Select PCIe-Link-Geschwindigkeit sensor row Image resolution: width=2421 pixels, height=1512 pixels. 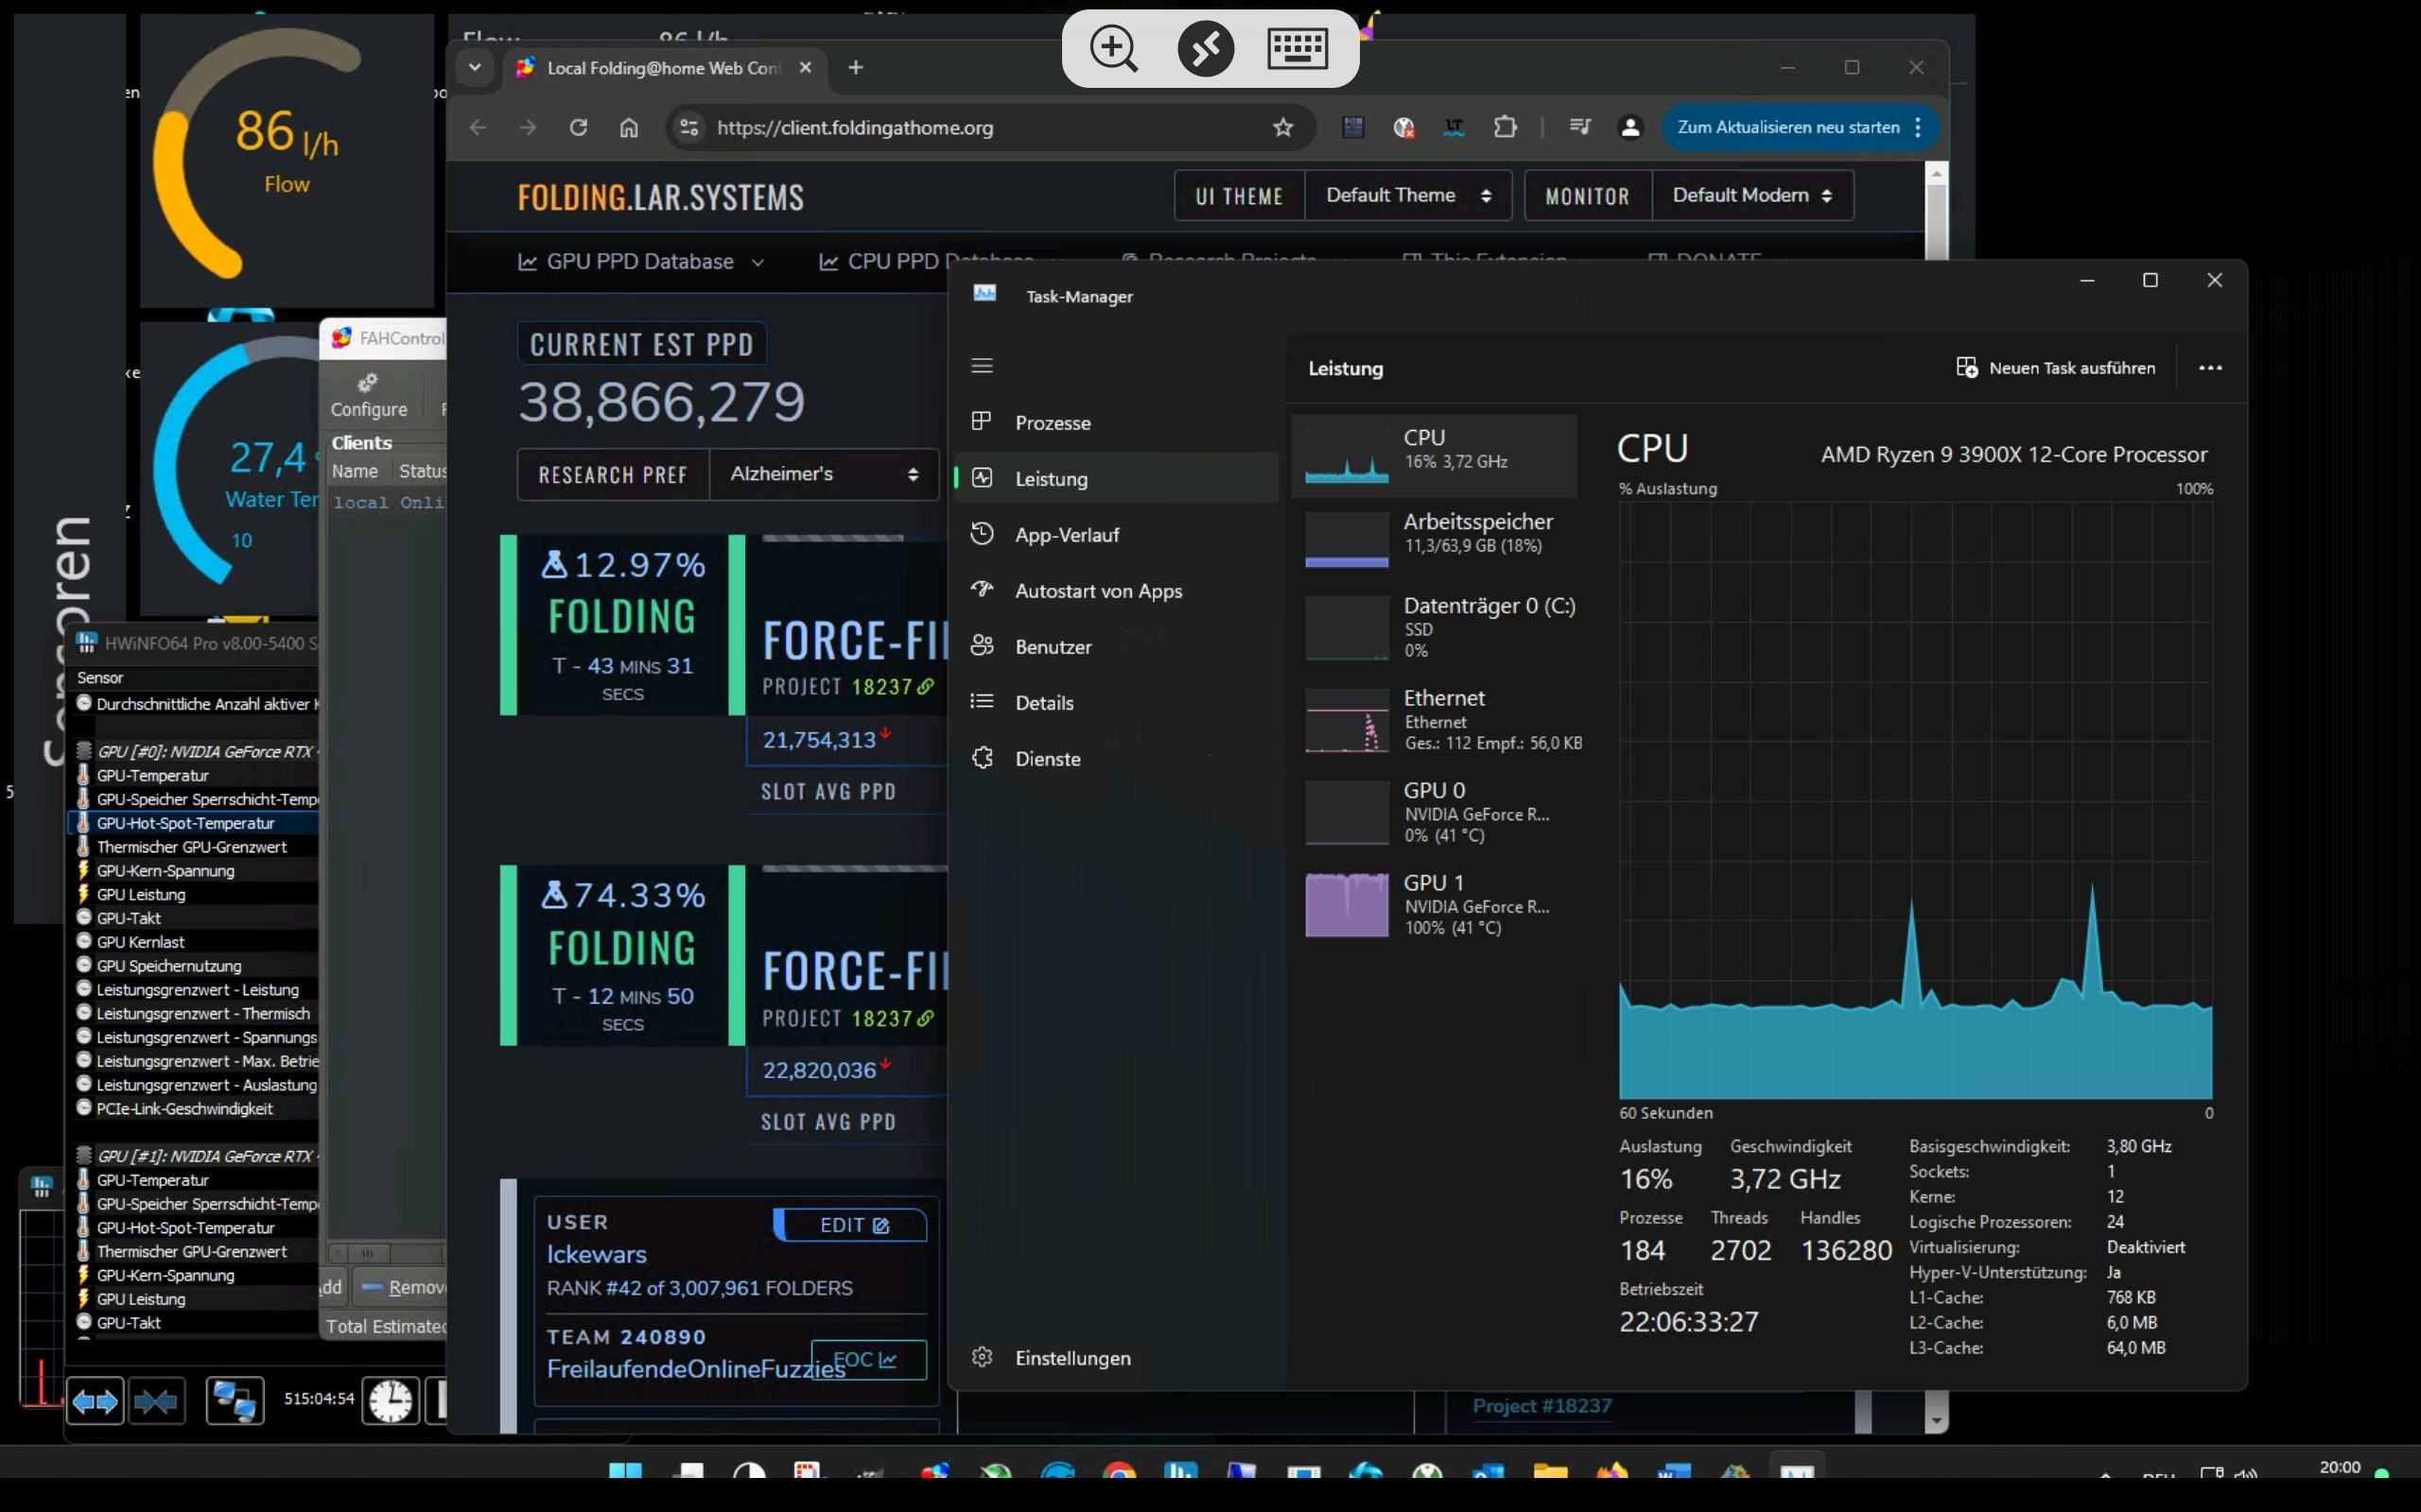click(196, 1108)
